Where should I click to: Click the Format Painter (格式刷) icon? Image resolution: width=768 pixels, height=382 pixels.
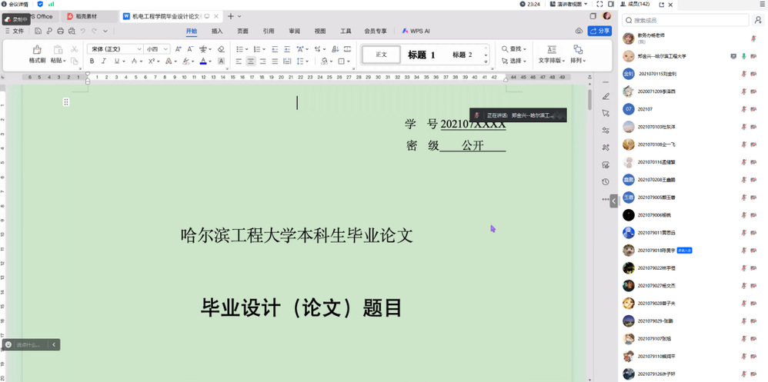click(36, 51)
